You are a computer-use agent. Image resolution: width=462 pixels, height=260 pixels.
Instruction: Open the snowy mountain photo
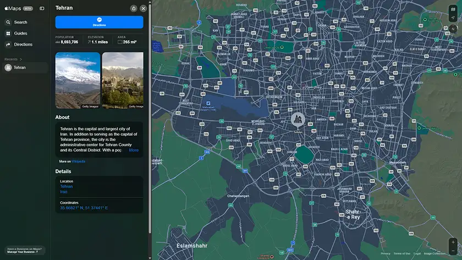pyautogui.click(x=78, y=80)
